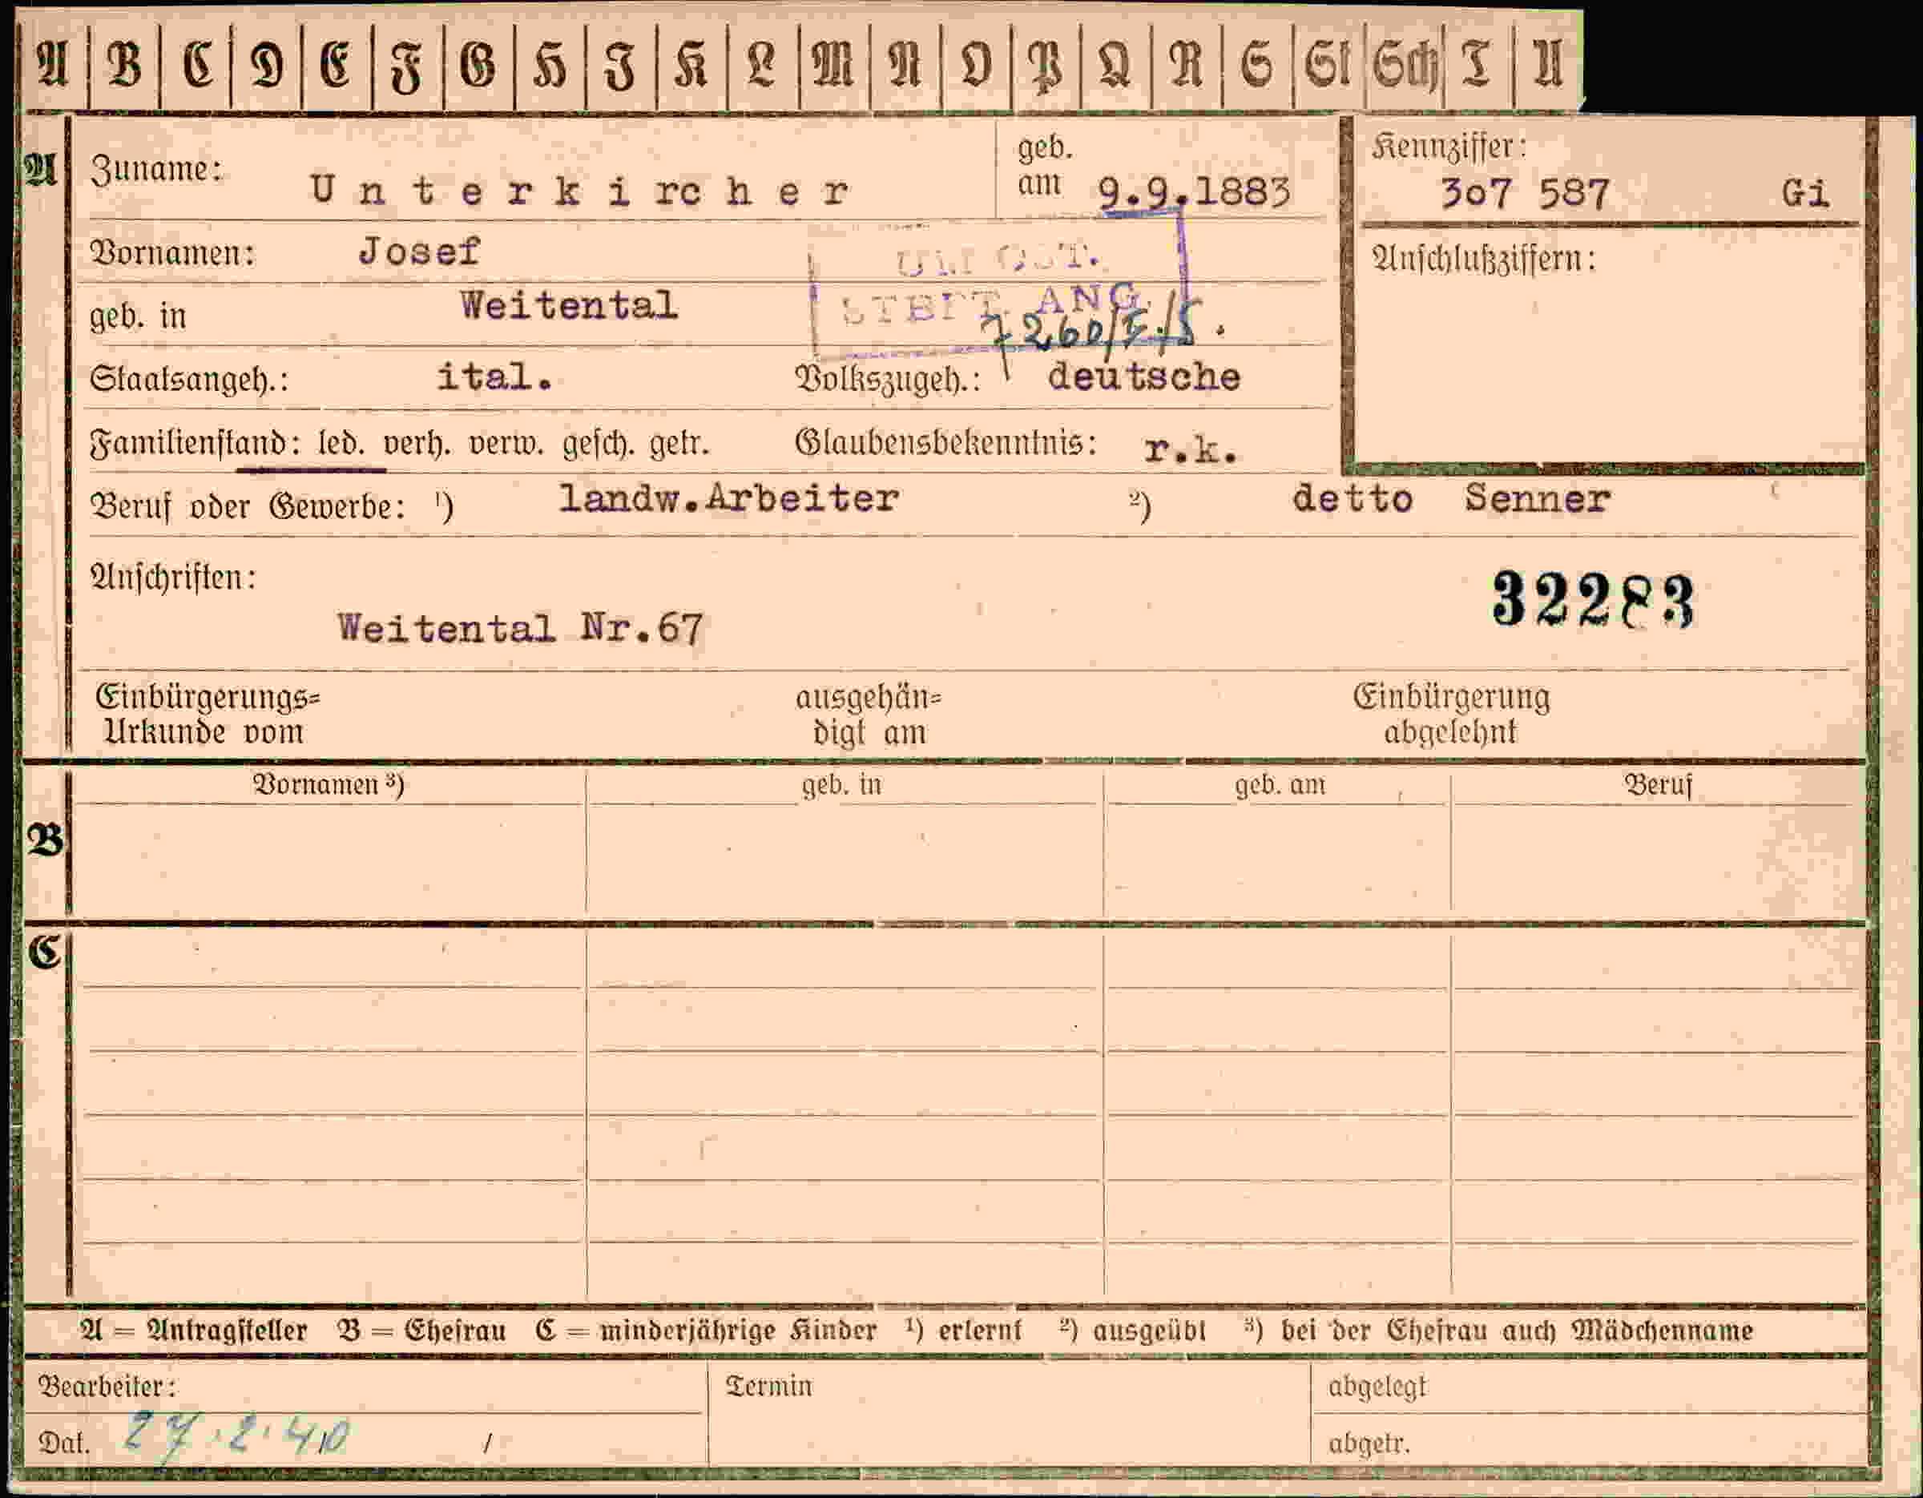Viewport: 1923px width, 1498px height.
Task: Click the "abgetr." label
Action: (x=1369, y=1444)
